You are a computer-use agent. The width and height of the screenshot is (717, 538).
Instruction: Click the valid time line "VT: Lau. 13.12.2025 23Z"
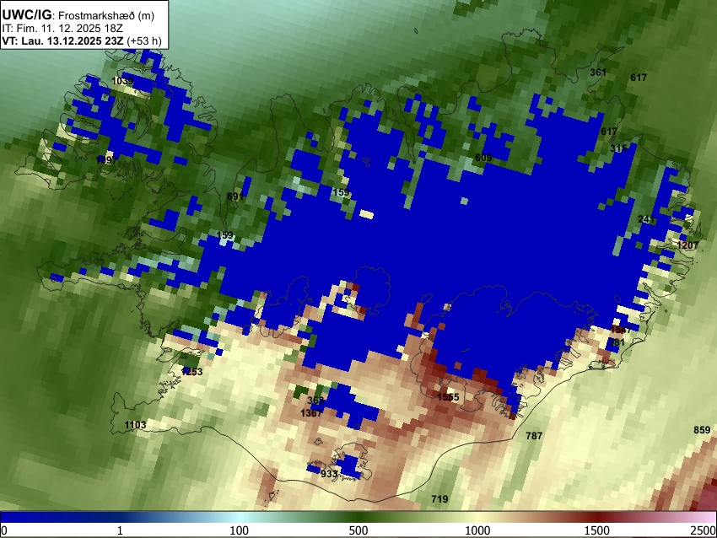click(62, 40)
